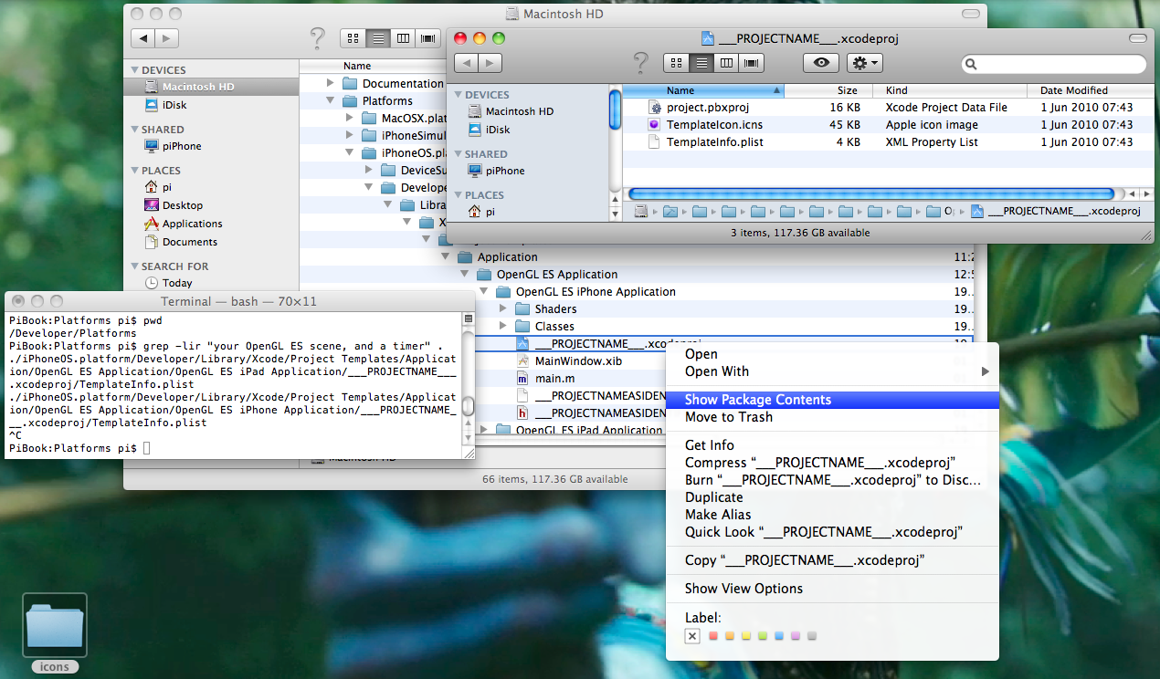The width and height of the screenshot is (1160, 679).
Task: Apply green label color
Action: coord(763,636)
